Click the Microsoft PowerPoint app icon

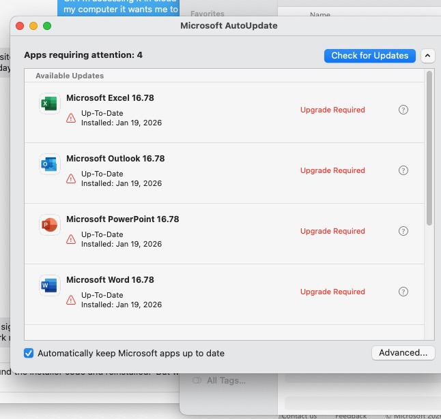[x=50, y=225]
